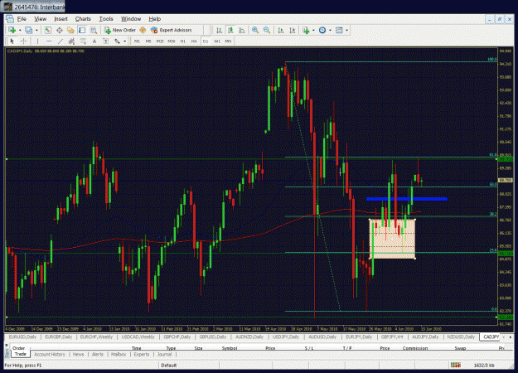Create a new chart with the New Chart icon
Image resolution: width=518 pixels, height=373 pixels.
coord(12,30)
